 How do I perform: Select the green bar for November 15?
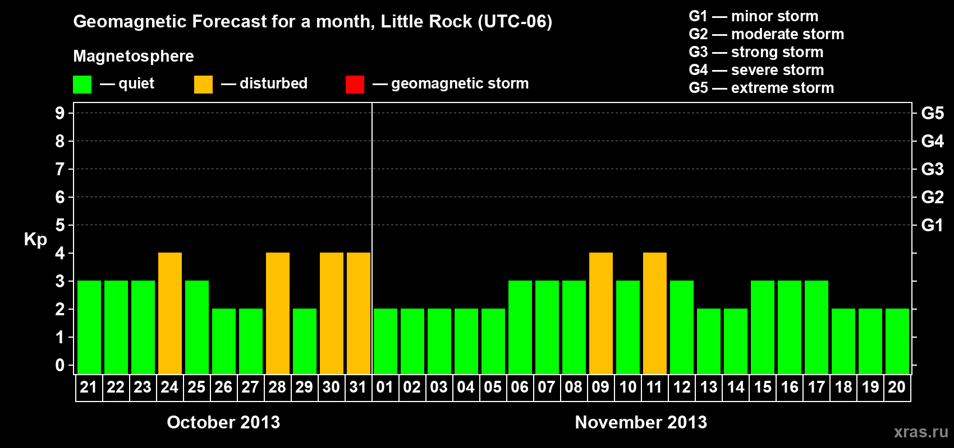(763, 327)
